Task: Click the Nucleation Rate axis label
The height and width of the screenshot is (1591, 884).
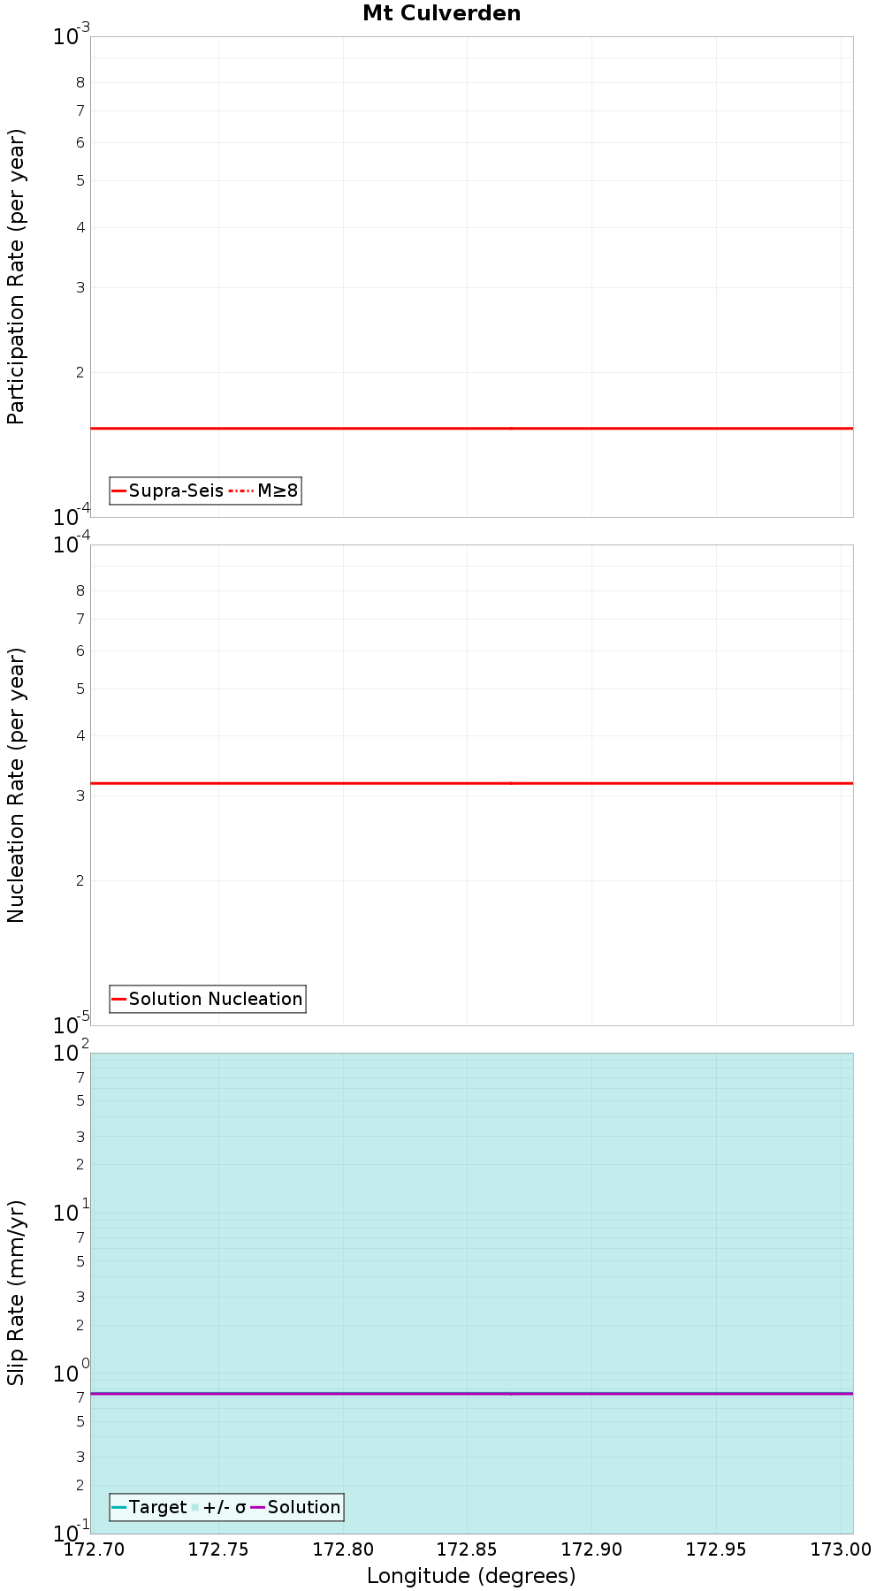Action: (x=16, y=786)
